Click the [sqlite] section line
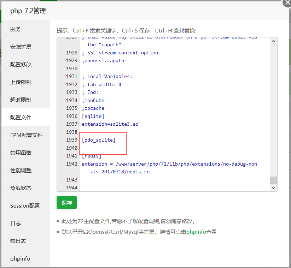Viewport: 291px width, 268px height. click(93, 116)
